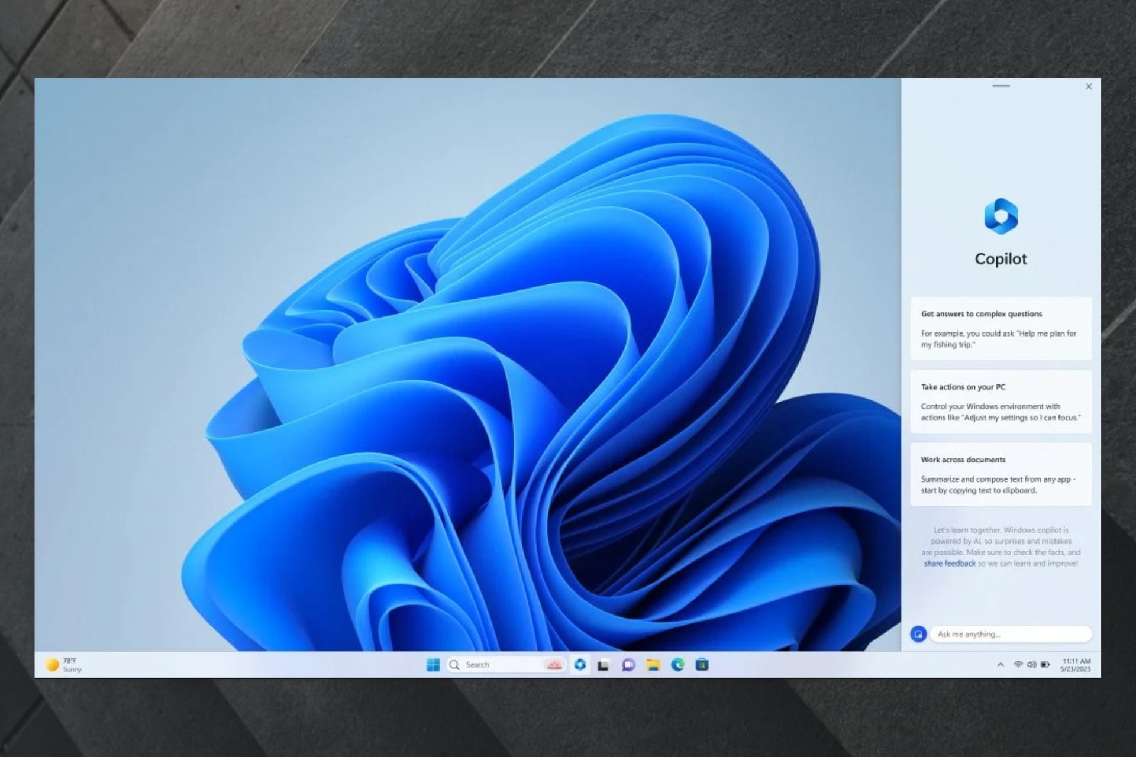Open the clock and date flyout
Viewport: 1136px width, 757px height.
pos(1076,665)
